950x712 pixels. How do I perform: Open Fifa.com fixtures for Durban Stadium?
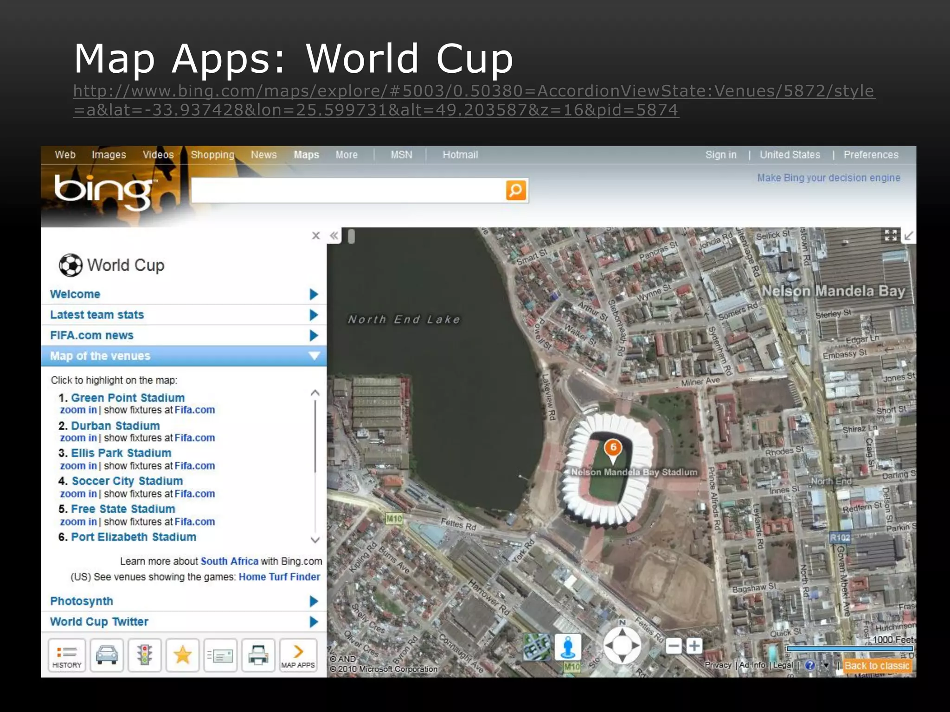(195, 438)
